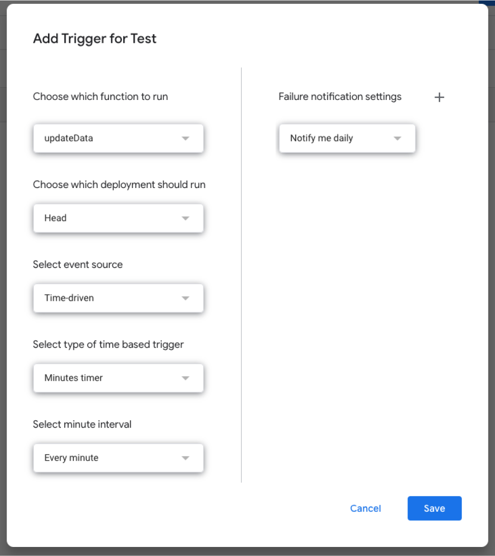Click the dropdown arrow beside Head

tap(185, 218)
